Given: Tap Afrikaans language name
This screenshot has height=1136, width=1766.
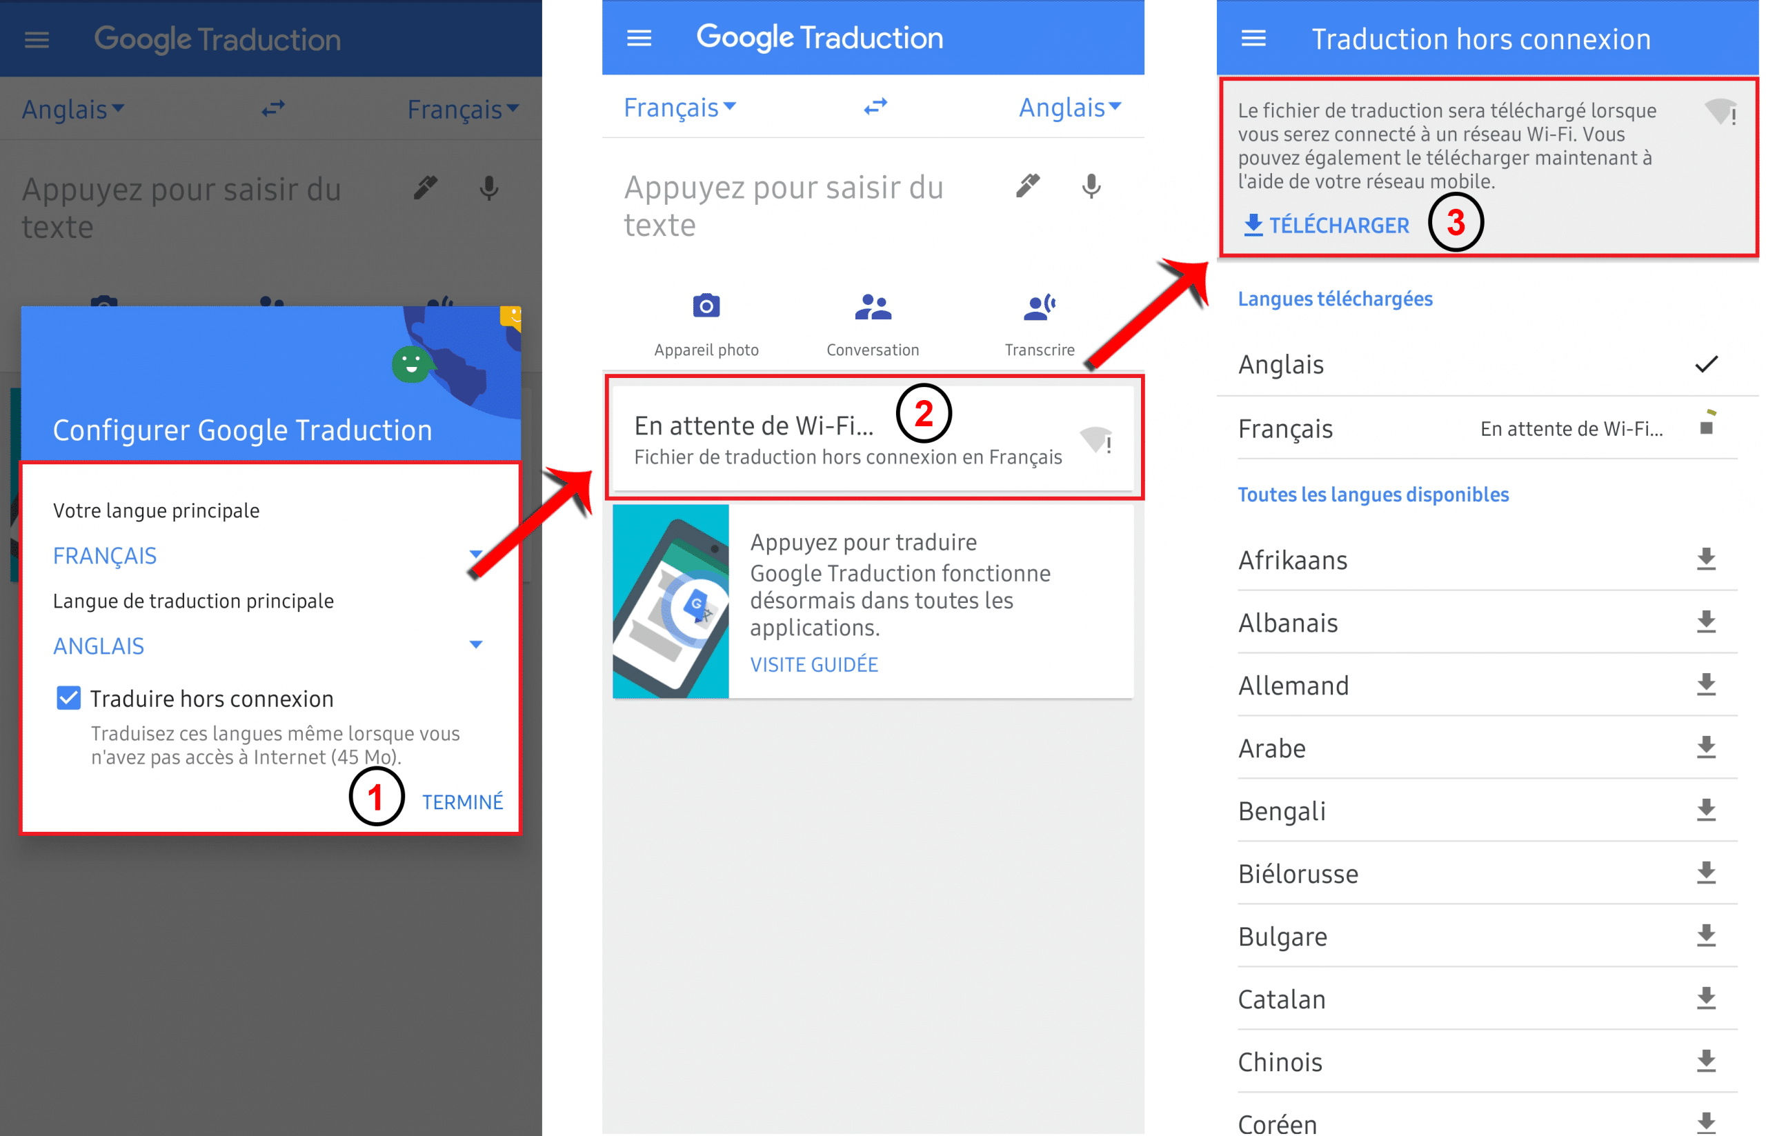Looking at the screenshot, I should tap(1292, 561).
